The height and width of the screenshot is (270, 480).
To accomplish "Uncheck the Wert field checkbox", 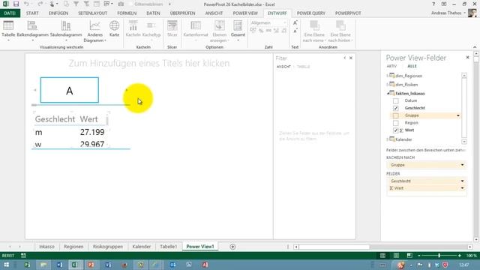I will pos(396,130).
